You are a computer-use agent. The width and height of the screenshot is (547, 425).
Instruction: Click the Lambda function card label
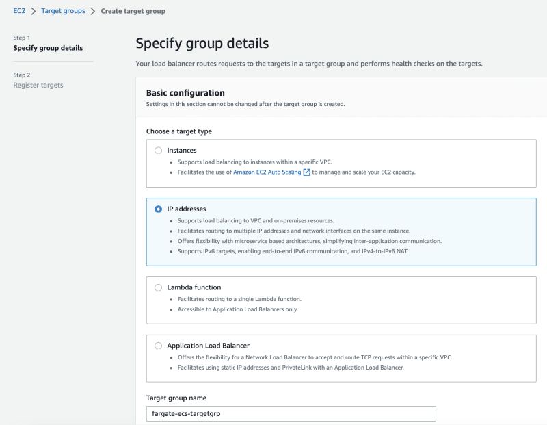[x=194, y=287]
